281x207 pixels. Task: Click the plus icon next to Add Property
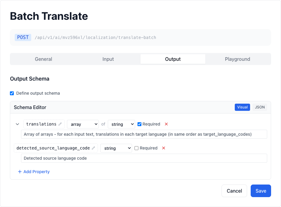pos(19,172)
